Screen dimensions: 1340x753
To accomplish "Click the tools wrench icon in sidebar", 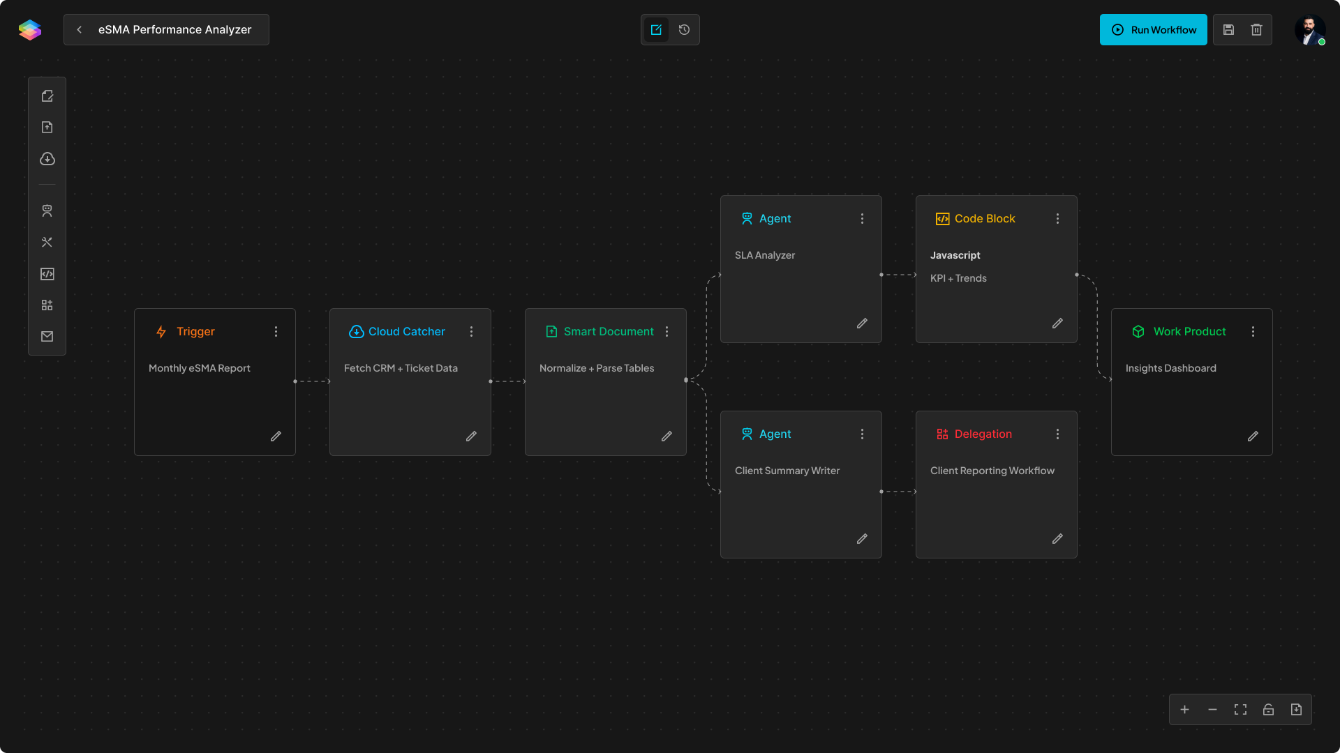I will 47,242.
